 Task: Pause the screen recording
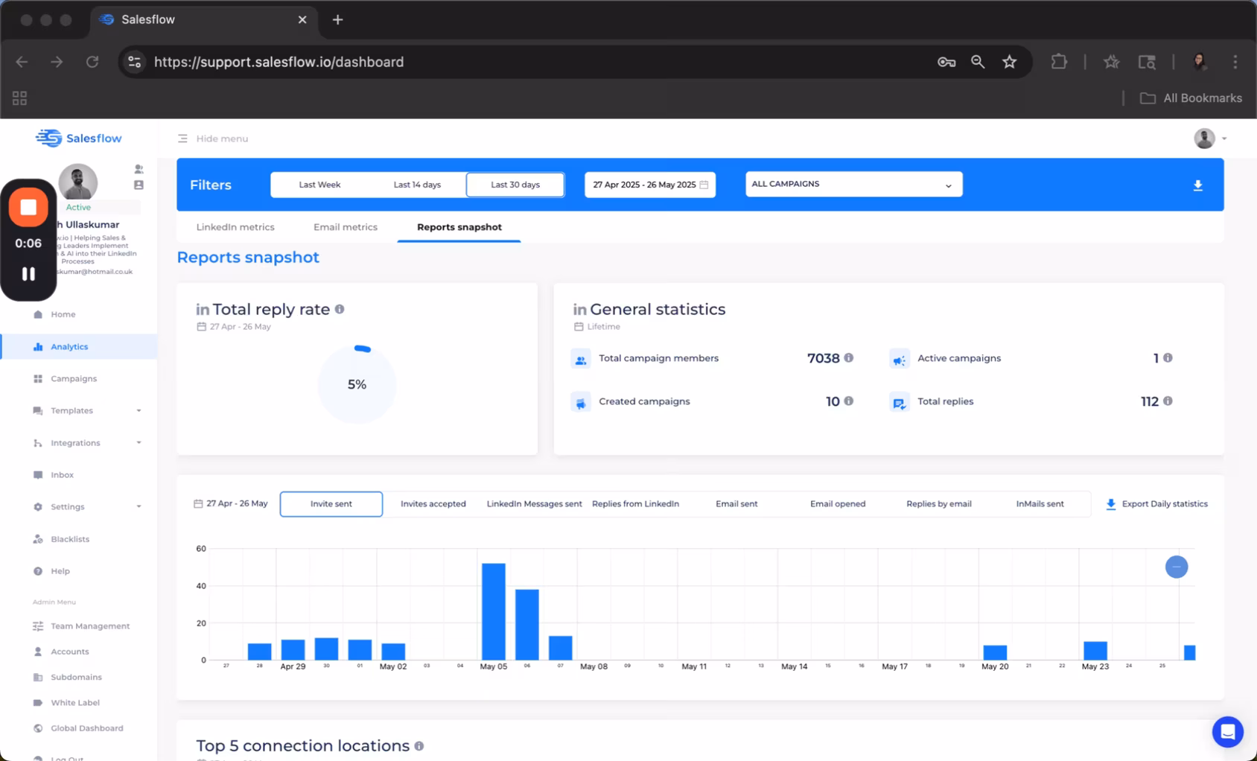coord(28,274)
